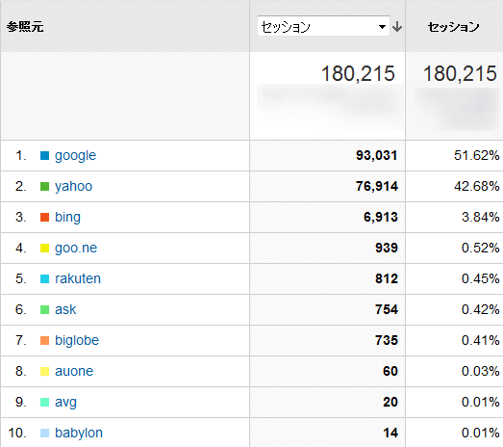Image resolution: width=503 pixels, height=447 pixels.
Task: Select the session value 812
Action: pos(387,278)
